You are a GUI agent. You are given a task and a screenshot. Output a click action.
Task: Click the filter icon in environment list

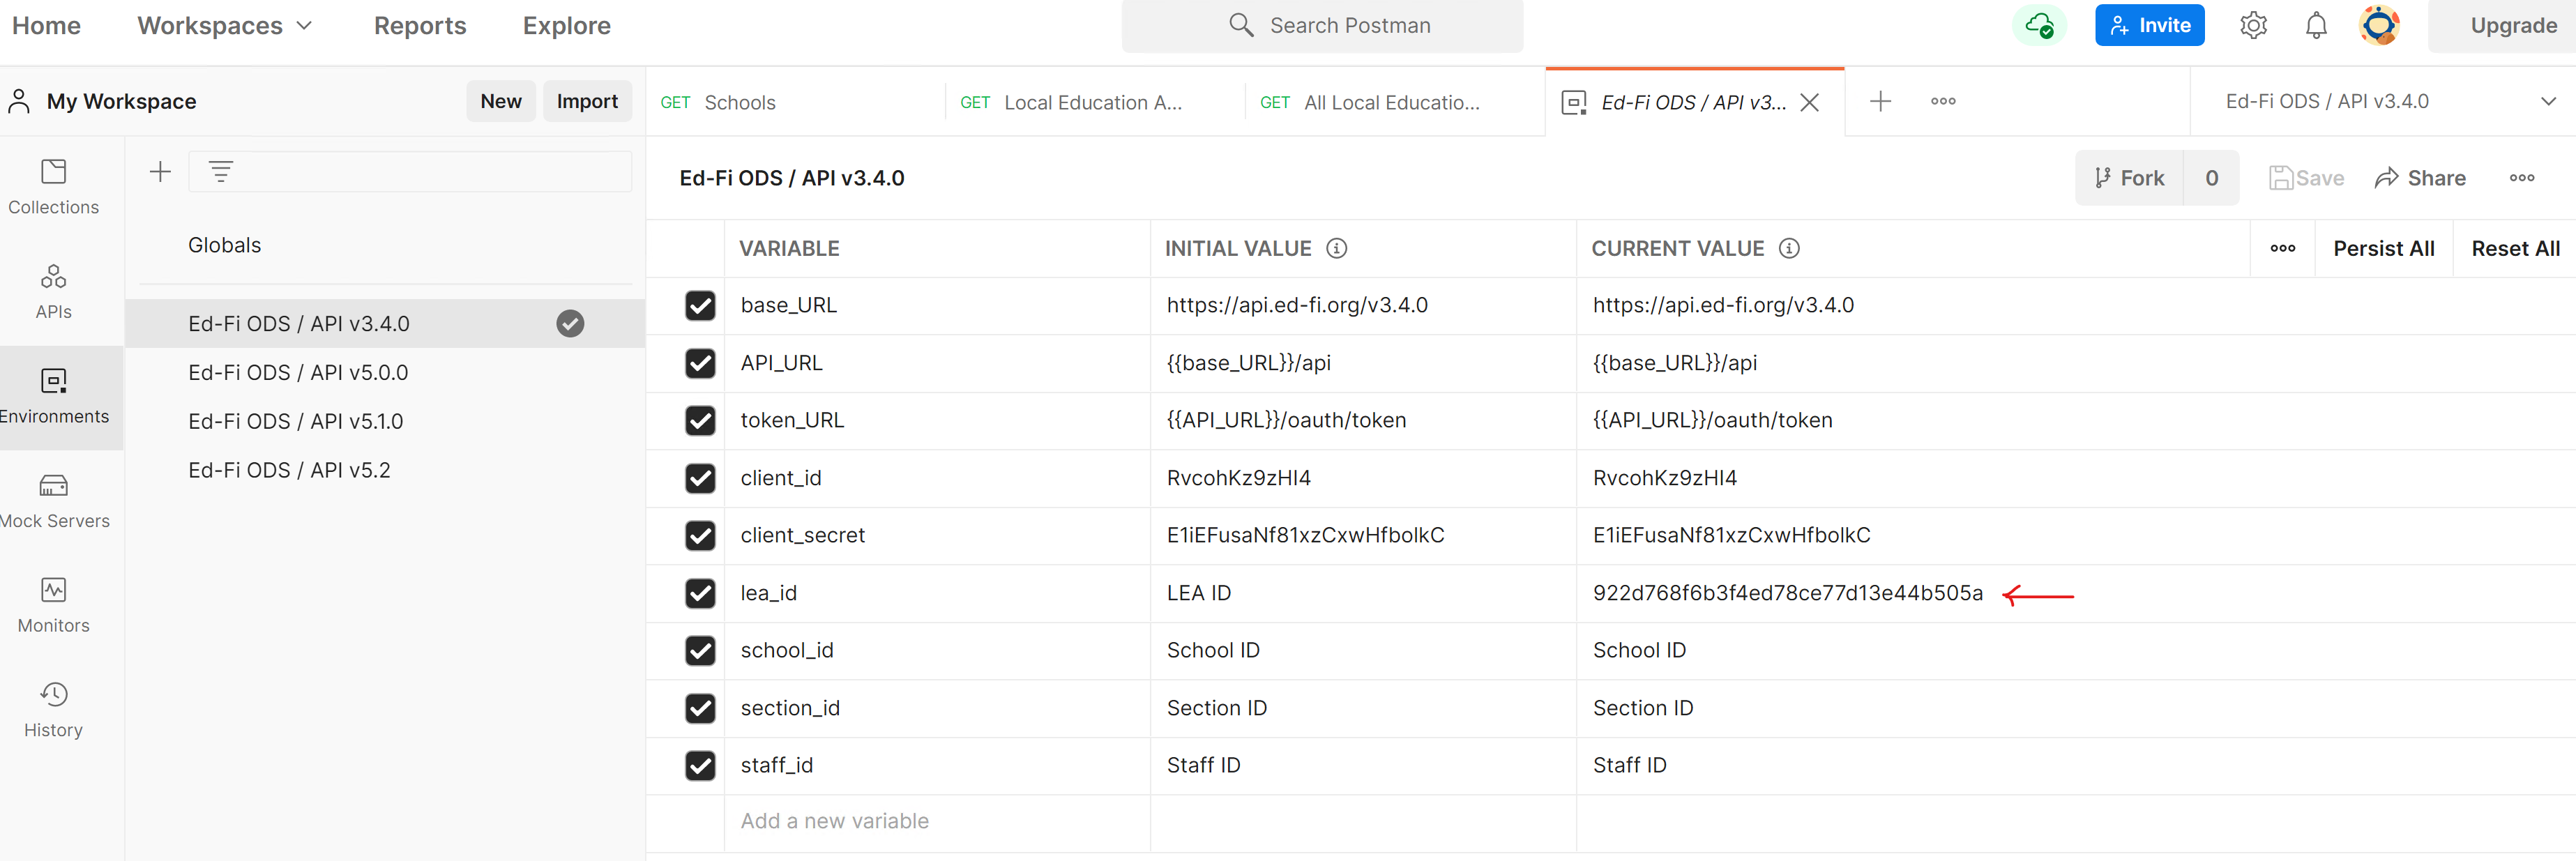221,172
